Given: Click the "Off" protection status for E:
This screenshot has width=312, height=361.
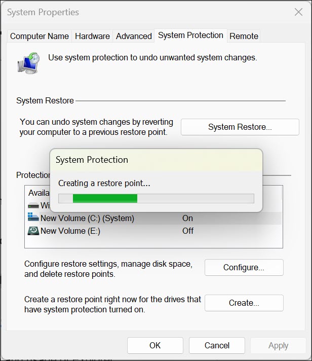Looking at the screenshot, I should (188, 231).
